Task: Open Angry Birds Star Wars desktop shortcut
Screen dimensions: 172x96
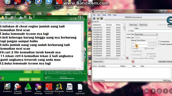Action: pyautogui.click(x=7, y=4)
